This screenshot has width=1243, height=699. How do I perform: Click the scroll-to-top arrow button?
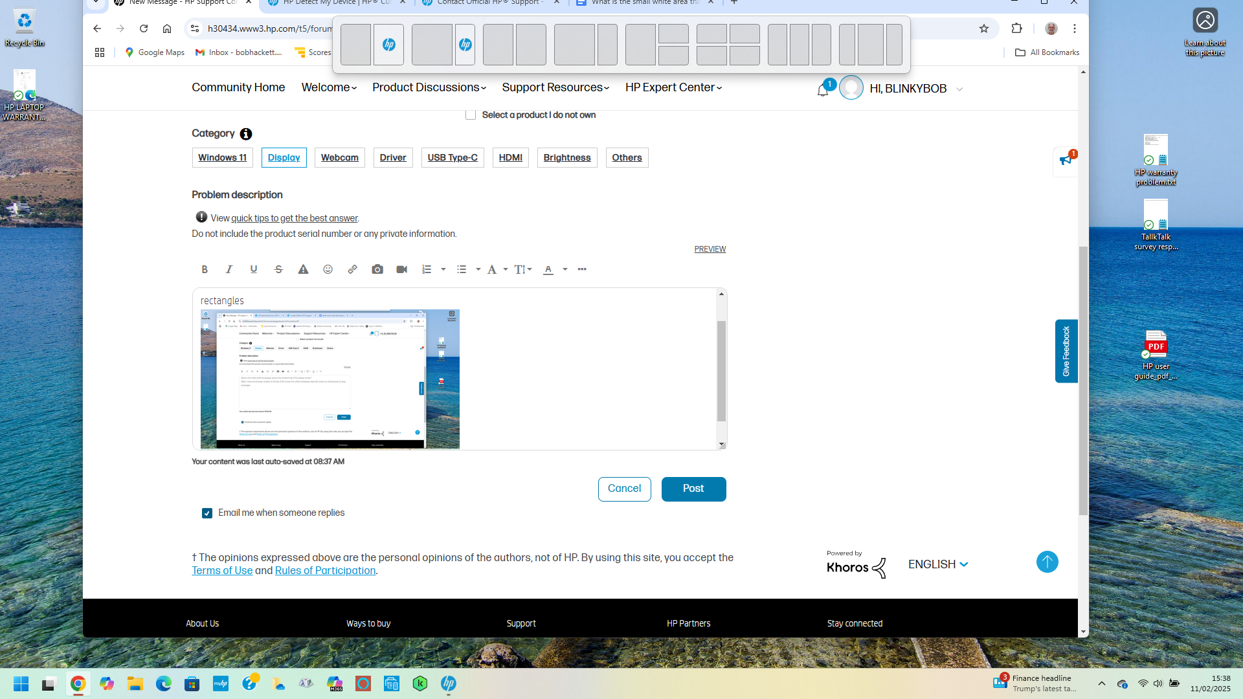tap(1047, 562)
